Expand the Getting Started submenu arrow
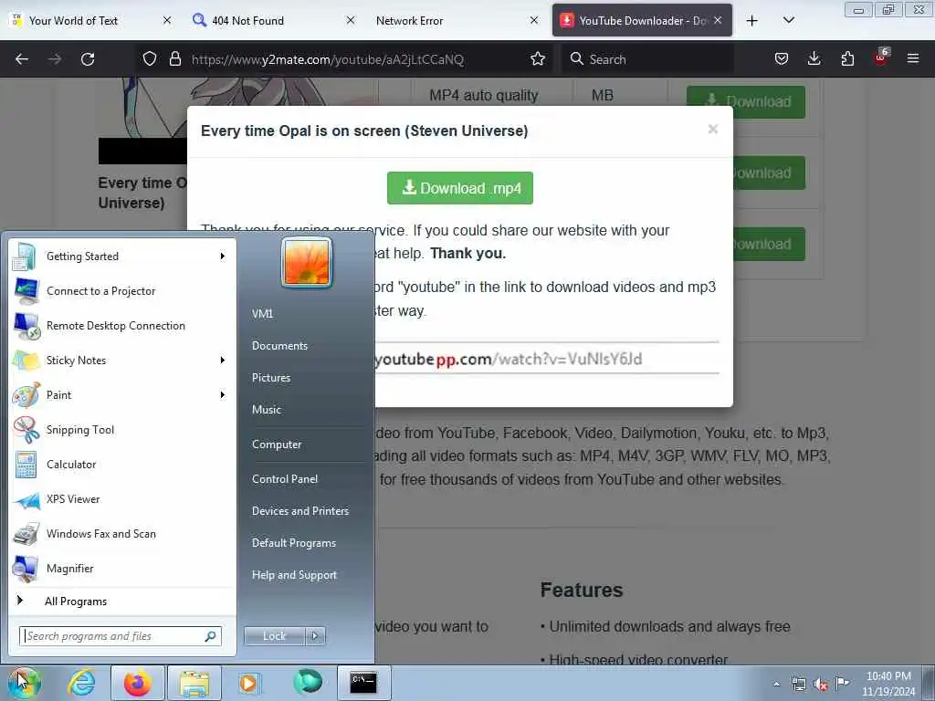Screen dimensions: 935x701 223,256
